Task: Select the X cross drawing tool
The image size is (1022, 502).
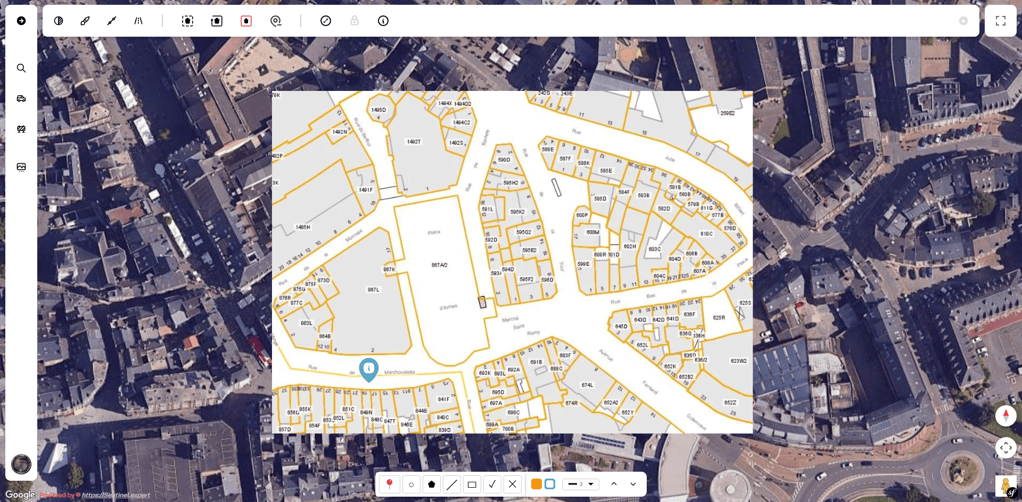Action: coord(513,484)
